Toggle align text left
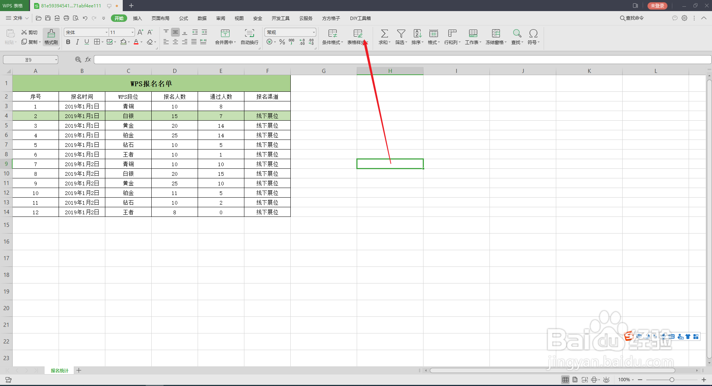Screen dimensions: 712x386 tap(166, 42)
